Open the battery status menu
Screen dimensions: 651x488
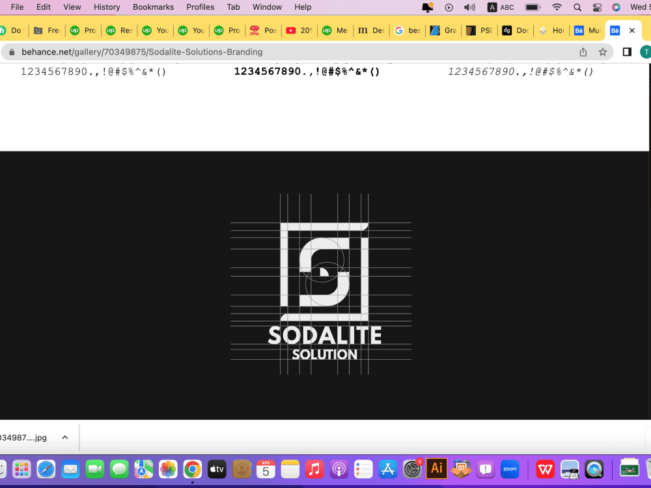533,7
